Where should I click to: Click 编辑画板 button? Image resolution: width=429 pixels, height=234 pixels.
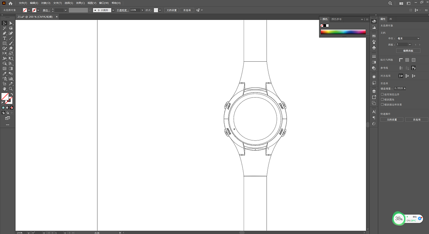pyautogui.click(x=408, y=51)
